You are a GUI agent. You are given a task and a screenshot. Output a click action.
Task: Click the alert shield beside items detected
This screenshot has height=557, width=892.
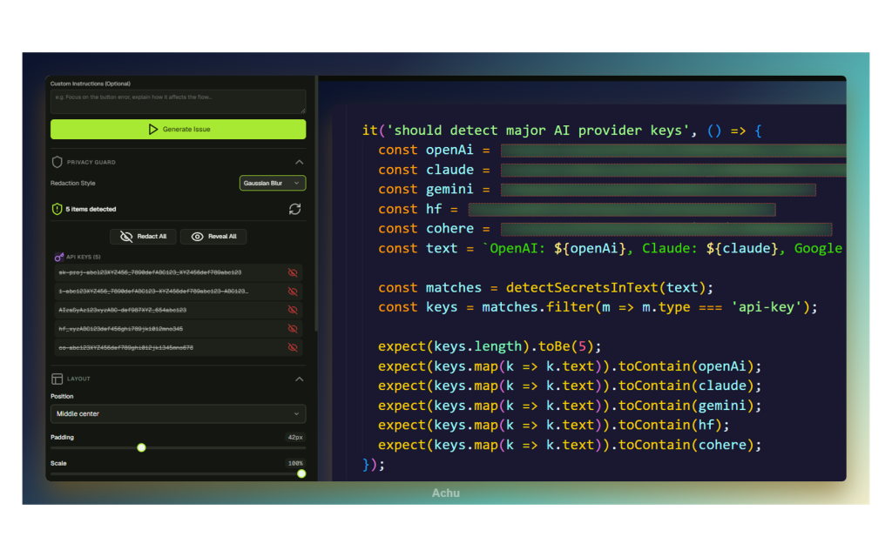(x=57, y=209)
